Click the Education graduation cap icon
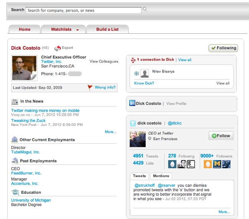The width and height of the screenshot is (249, 219). [x=15, y=192]
